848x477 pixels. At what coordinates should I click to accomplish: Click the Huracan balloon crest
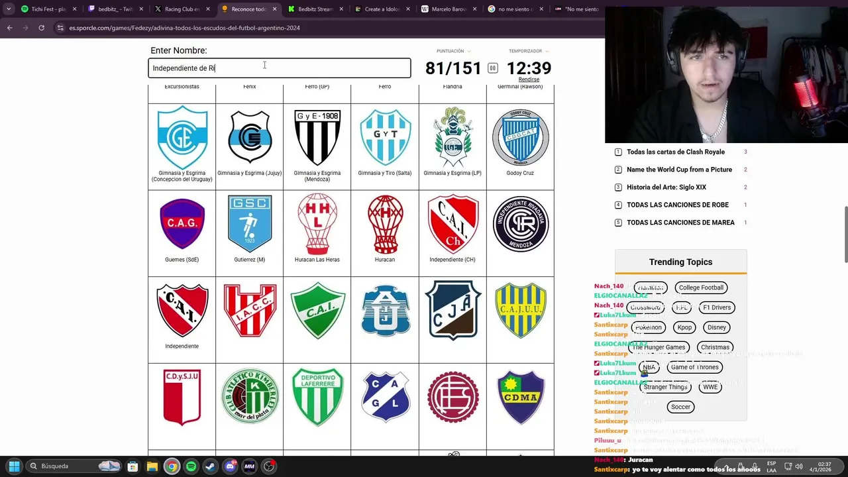coord(385,224)
